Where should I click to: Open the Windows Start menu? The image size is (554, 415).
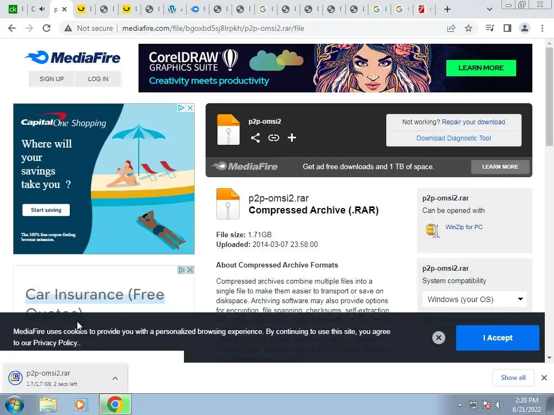[x=15, y=404]
